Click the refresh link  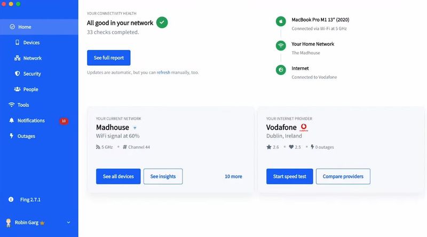coord(163,72)
